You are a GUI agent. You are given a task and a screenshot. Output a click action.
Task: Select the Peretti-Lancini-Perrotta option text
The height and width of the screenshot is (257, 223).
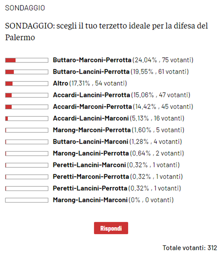(x=90, y=188)
